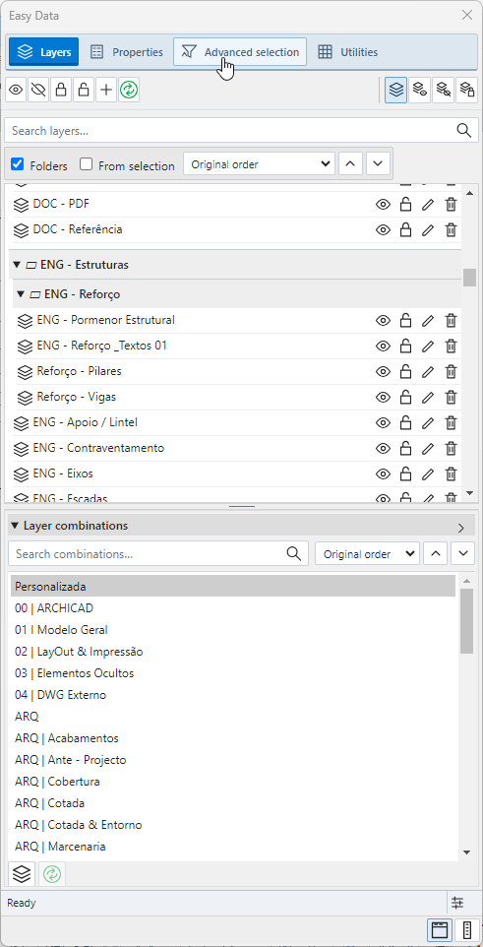Click the unlock all layers toolbar icon
This screenshot has height=947, width=483.
tap(84, 91)
